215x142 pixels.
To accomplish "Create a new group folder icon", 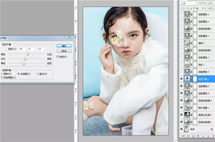I will [203, 136].
